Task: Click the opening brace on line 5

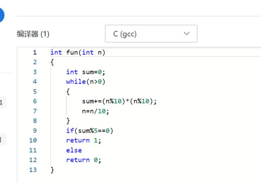Action: (68, 92)
